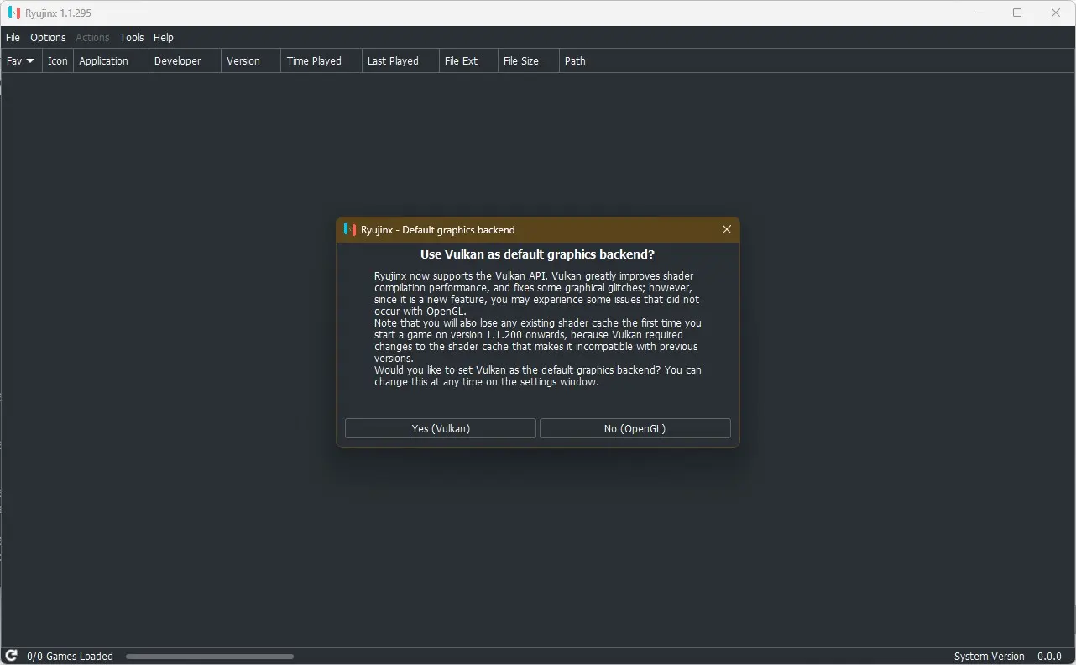Click the dialog heading about Vulkan backend

point(537,254)
